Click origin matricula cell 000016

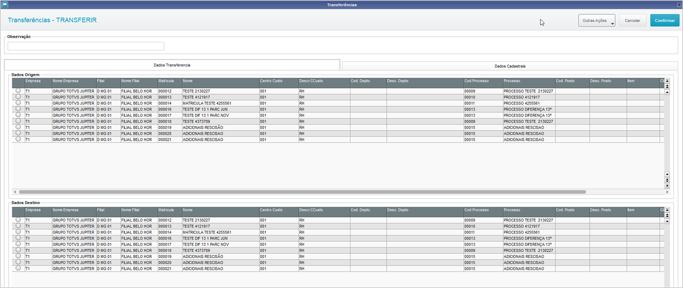pos(169,109)
